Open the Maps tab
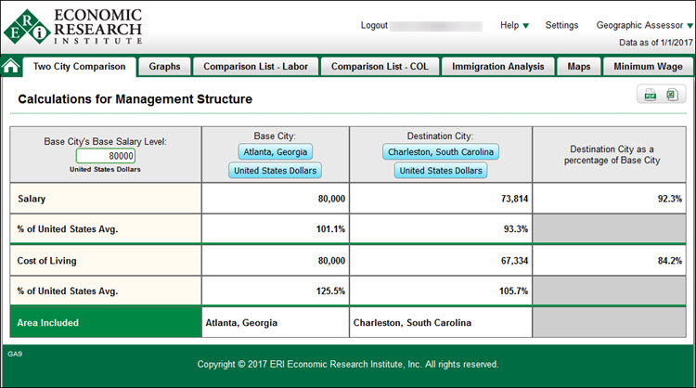The width and height of the screenshot is (696, 388). (x=579, y=67)
